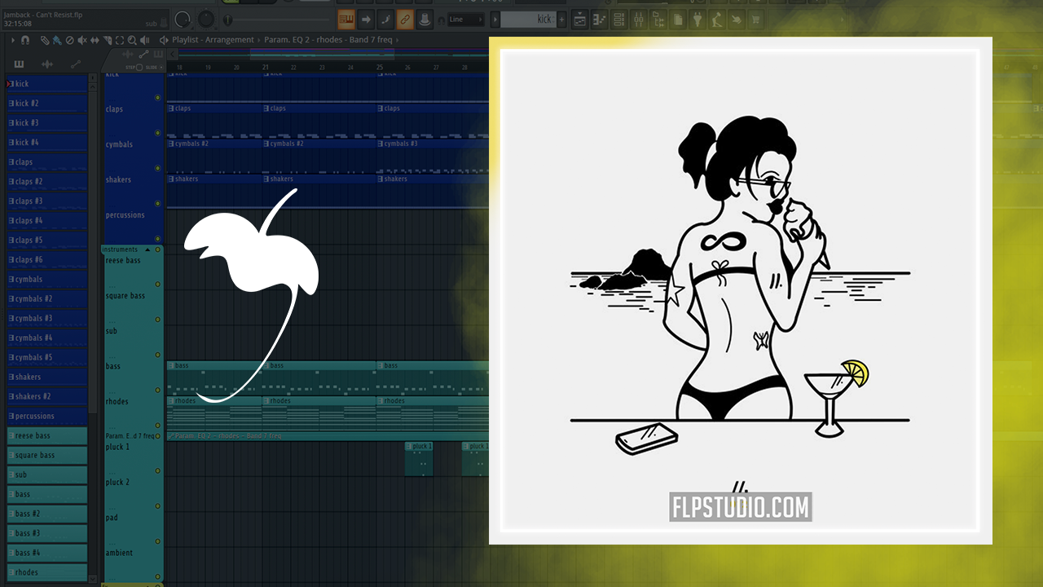Image resolution: width=1043 pixels, height=587 pixels.
Task: Click Playlist - Arrangement breadcrumb
Action: pos(213,40)
